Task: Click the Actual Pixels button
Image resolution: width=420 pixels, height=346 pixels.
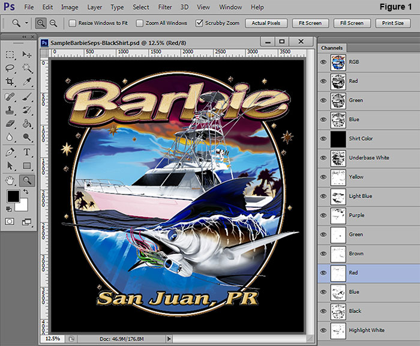Action: tap(266, 23)
